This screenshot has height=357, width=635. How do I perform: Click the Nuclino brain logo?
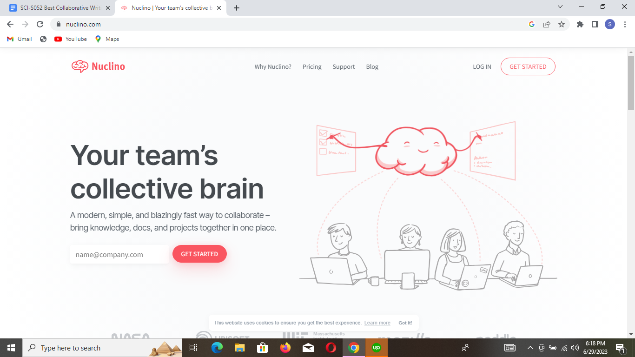81,66
